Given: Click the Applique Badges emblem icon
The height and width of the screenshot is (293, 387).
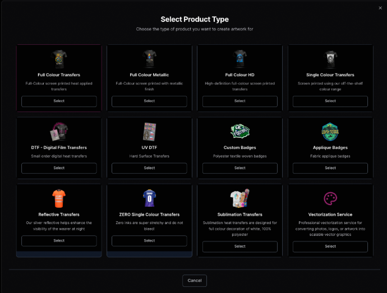Looking at the screenshot, I should tap(330, 132).
